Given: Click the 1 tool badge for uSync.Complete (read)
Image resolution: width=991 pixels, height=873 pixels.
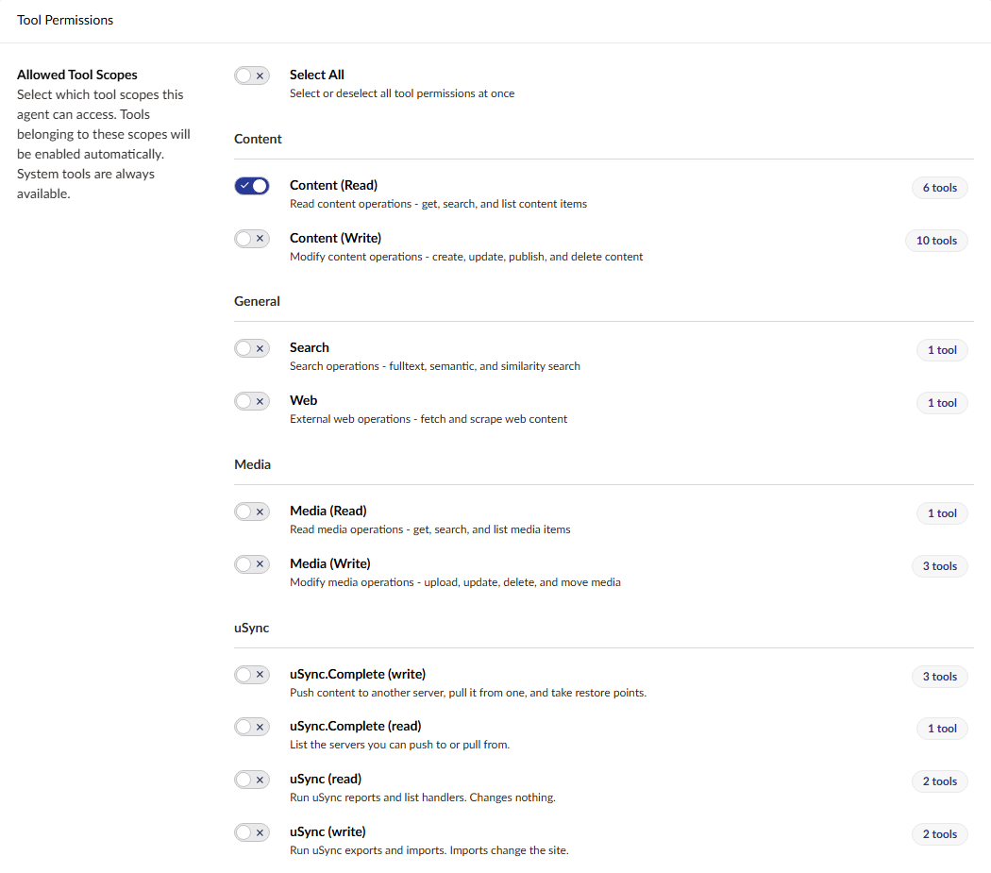Looking at the screenshot, I should click(942, 729).
